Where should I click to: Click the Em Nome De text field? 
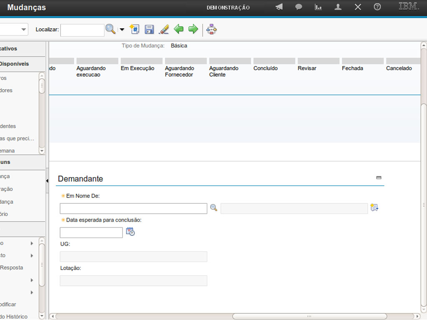pos(133,208)
